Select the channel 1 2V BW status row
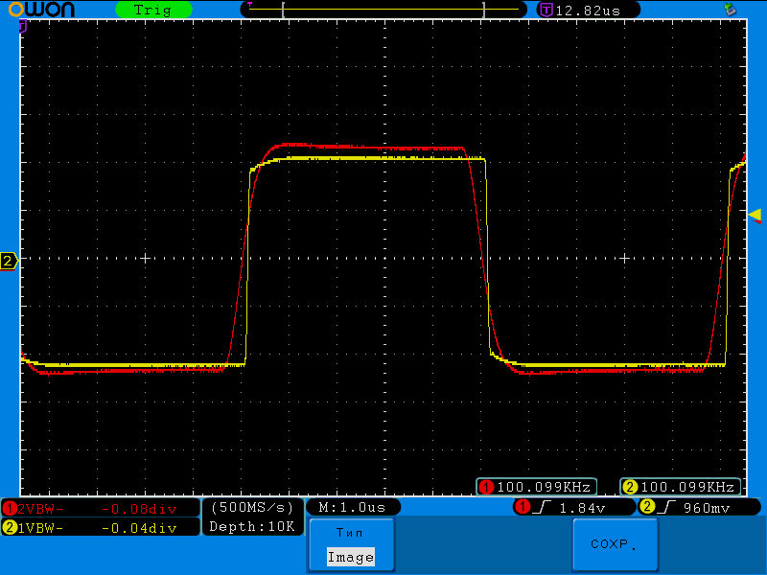The image size is (767, 575). tap(101, 509)
